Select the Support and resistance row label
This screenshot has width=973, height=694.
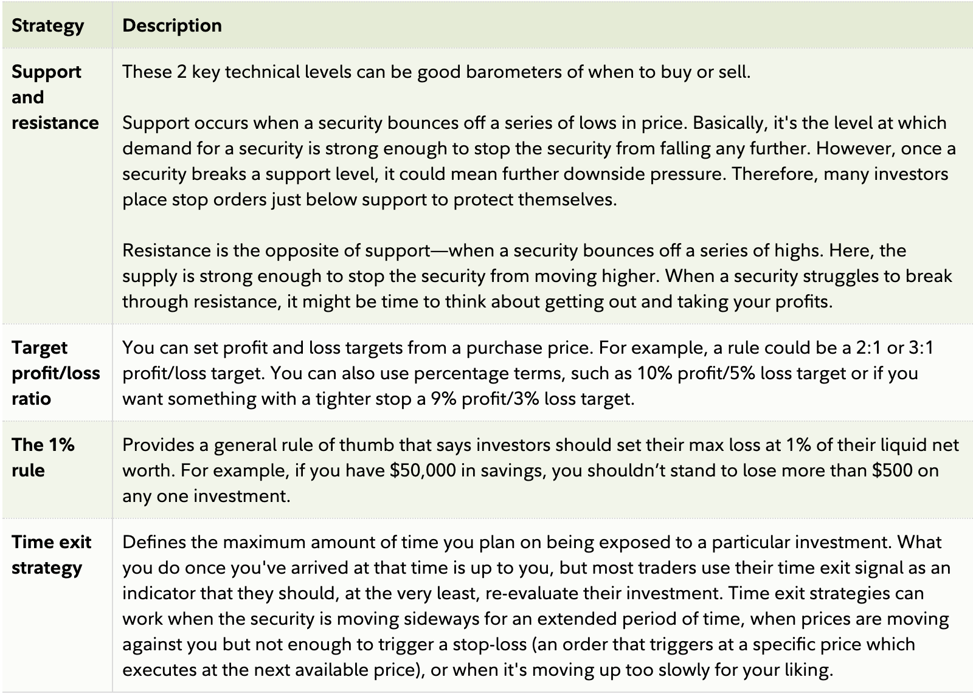click(x=55, y=97)
